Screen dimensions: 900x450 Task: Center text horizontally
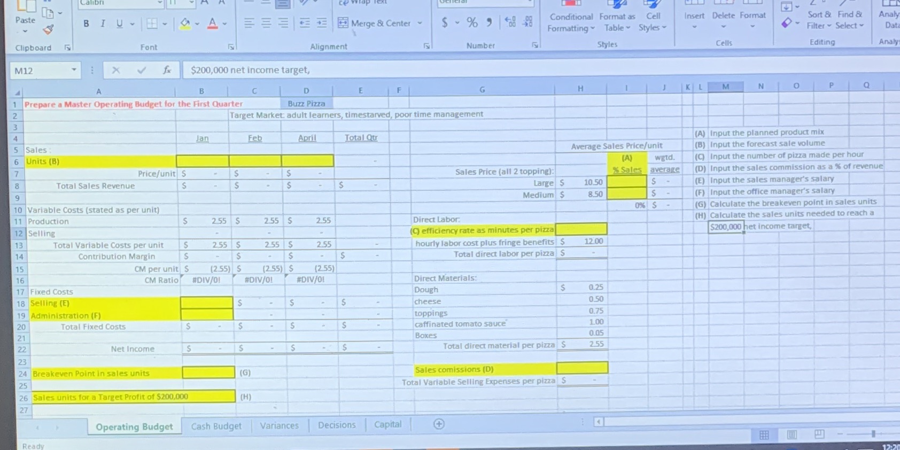[x=266, y=23]
